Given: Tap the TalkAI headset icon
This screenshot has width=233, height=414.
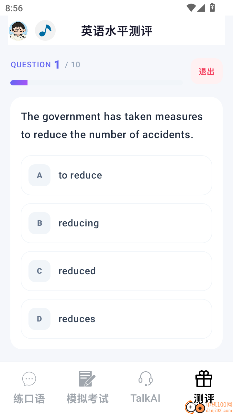Looking at the screenshot, I should [x=146, y=379].
